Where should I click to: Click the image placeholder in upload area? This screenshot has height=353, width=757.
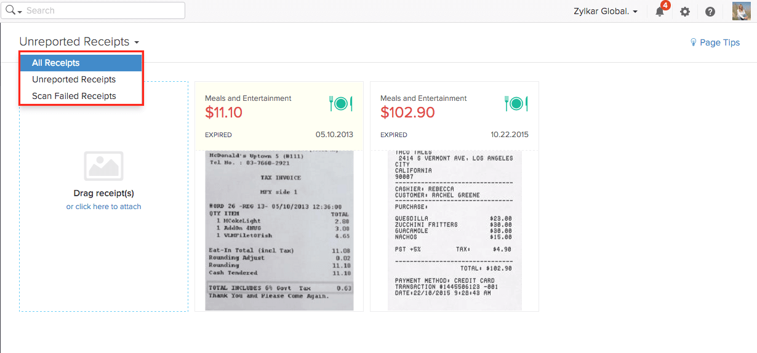tap(103, 166)
